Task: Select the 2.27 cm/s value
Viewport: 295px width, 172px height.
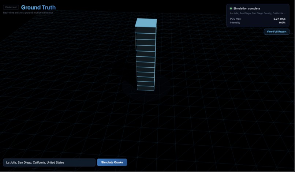Action: (x=279, y=19)
